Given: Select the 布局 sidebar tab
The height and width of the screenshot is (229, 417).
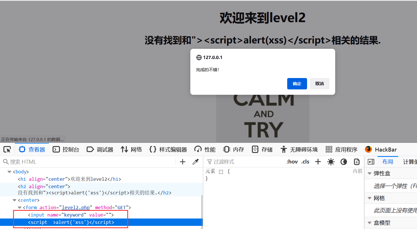Looking at the screenshot, I should click(x=388, y=162).
